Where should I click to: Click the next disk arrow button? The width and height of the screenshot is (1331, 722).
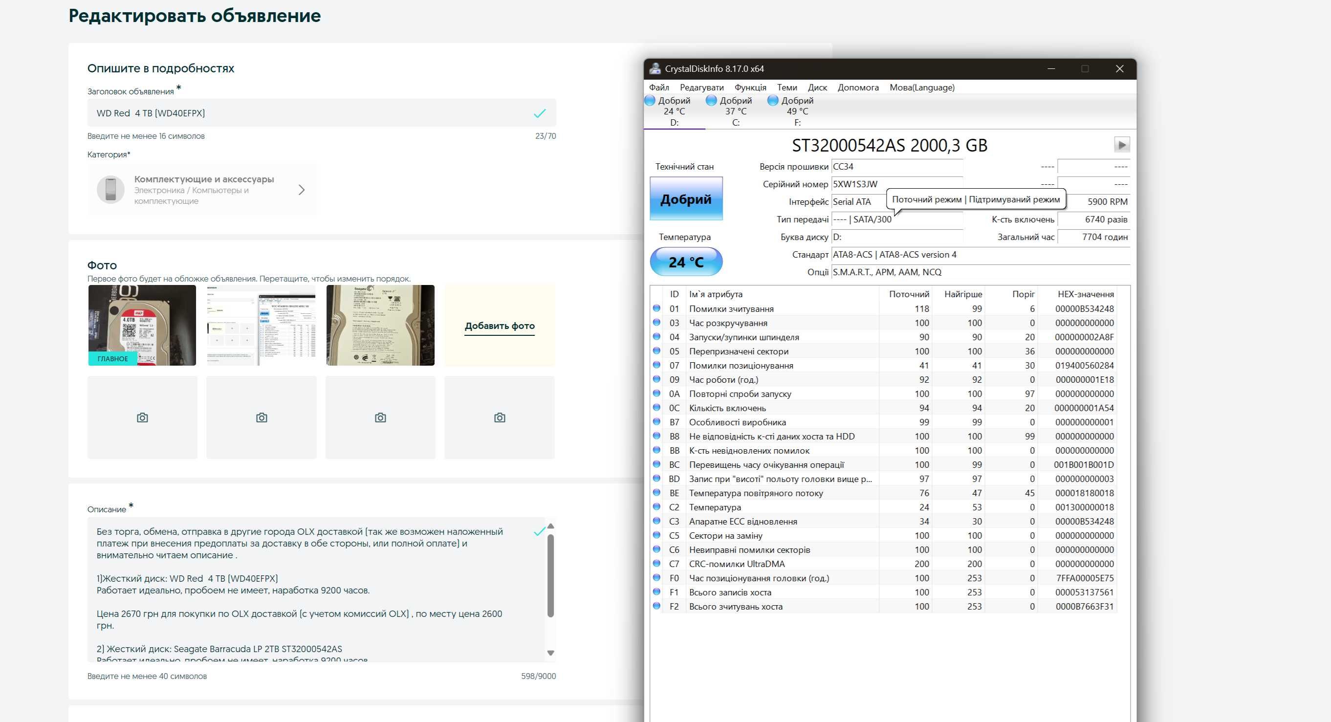tap(1121, 145)
